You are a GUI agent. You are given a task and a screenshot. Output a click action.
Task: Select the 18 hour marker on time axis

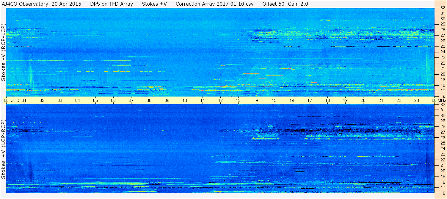click(327, 100)
